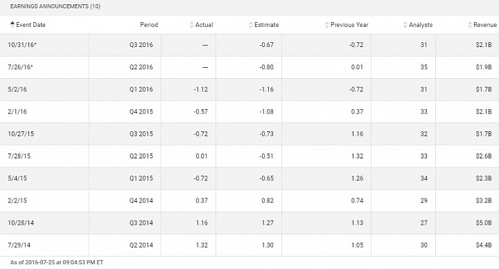Screen dimensions: 499x269
Task: Click the sort arrows beside Analysts
Action: point(405,25)
